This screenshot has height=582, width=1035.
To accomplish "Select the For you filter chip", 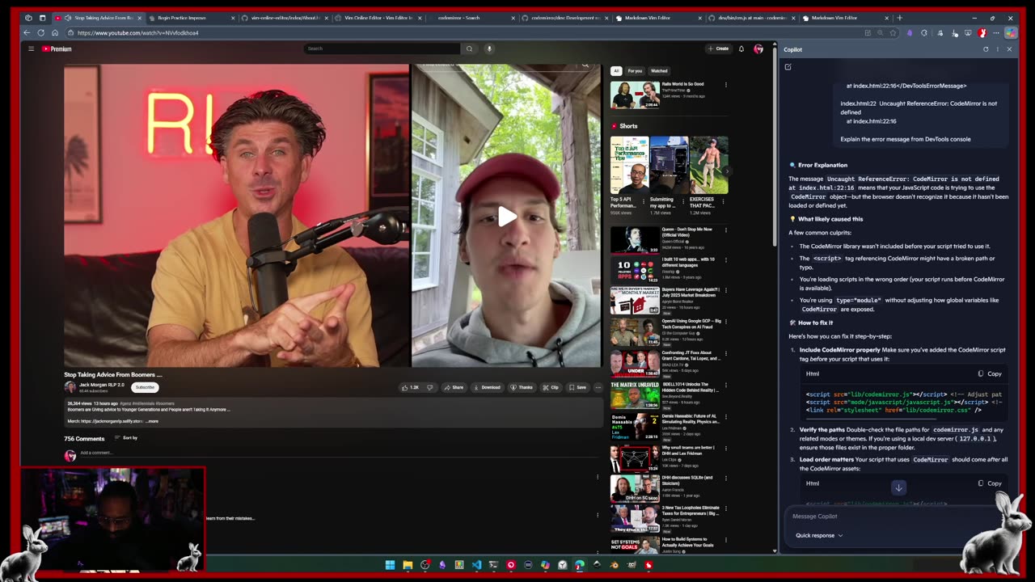I will 635,70.
